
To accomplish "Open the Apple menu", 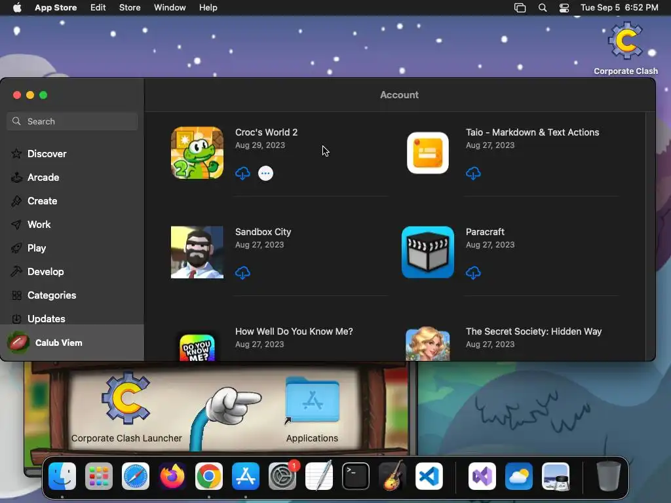I will pos(17,8).
